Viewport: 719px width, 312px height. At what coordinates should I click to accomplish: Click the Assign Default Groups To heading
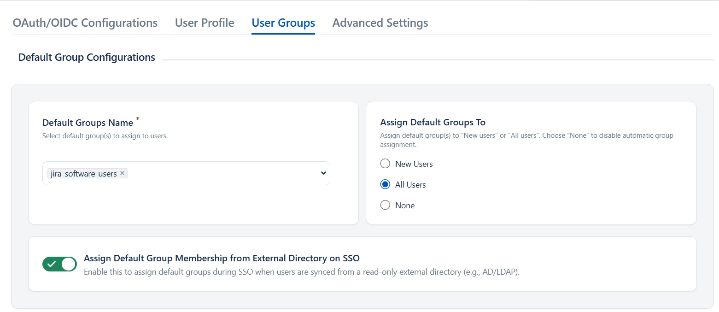(x=433, y=122)
